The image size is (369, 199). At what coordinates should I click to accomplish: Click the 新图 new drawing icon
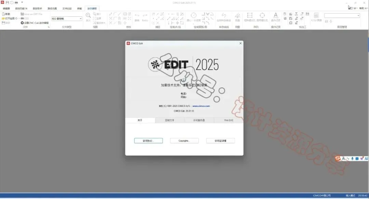3,14
